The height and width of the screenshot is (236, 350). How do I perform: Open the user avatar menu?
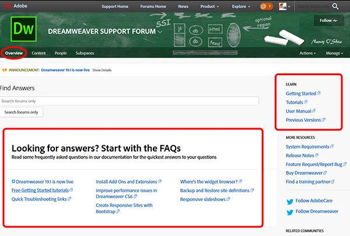click(x=284, y=6)
